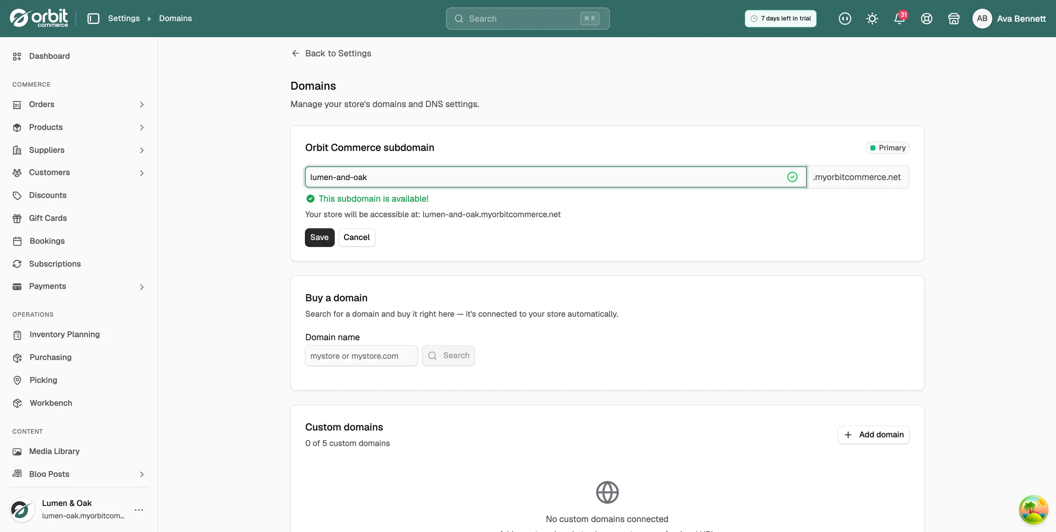1056x532 pixels.
Task: Edit the subdomain field lumen-and-oak
Action: (556, 177)
